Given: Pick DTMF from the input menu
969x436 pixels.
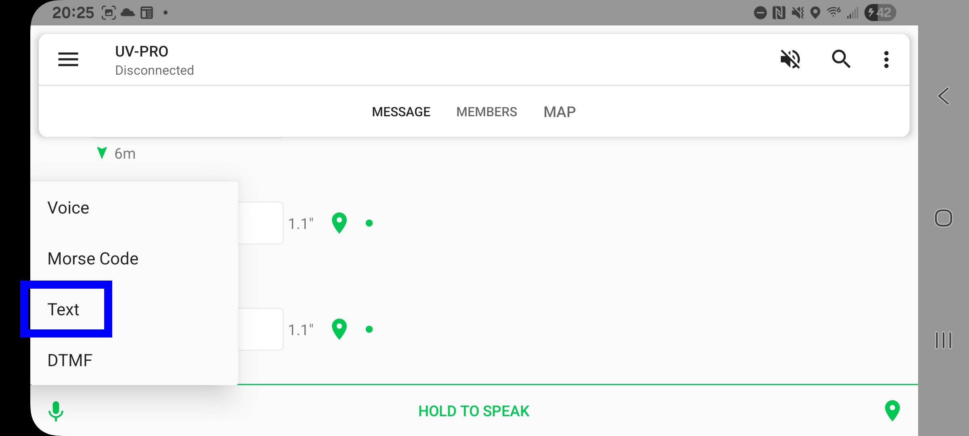Looking at the screenshot, I should coord(134,361).
